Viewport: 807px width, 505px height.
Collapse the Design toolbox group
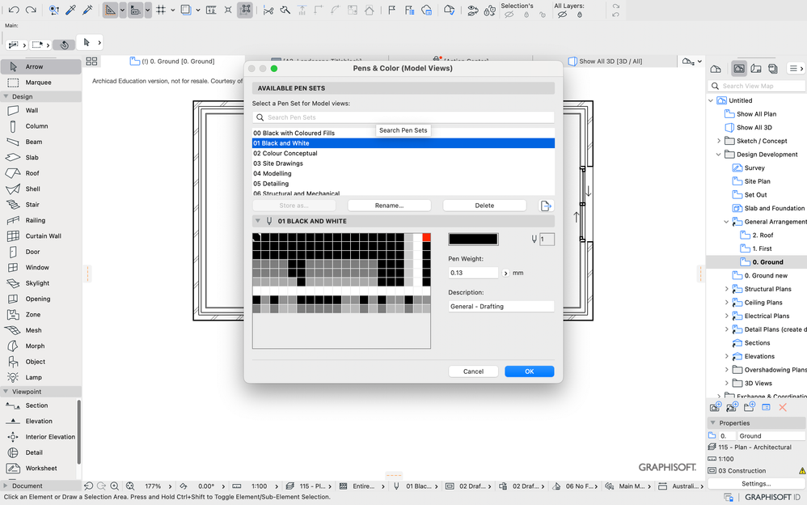point(6,96)
